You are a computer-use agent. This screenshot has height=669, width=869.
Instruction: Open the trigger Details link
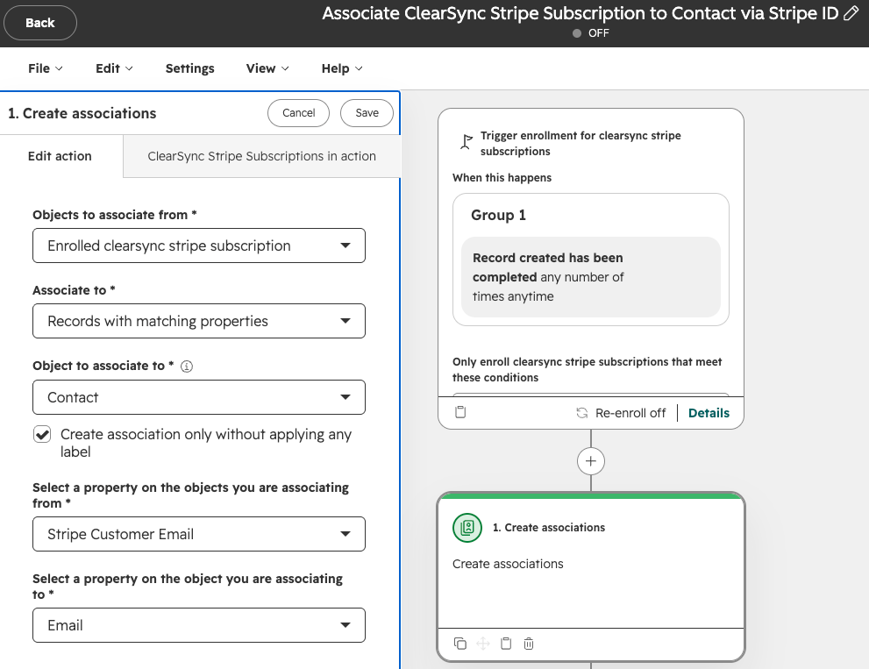(x=709, y=413)
